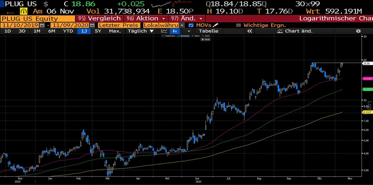Screen dimensions: 373x185
Task: Open the chart type dropdown arrow
Action: click(x=189, y=31)
